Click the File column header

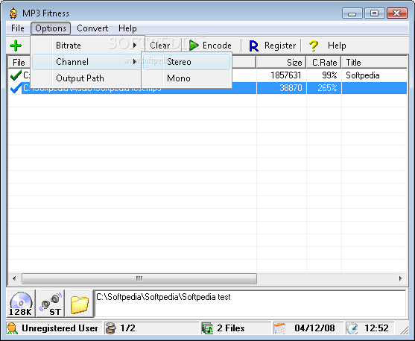pos(19,63)
